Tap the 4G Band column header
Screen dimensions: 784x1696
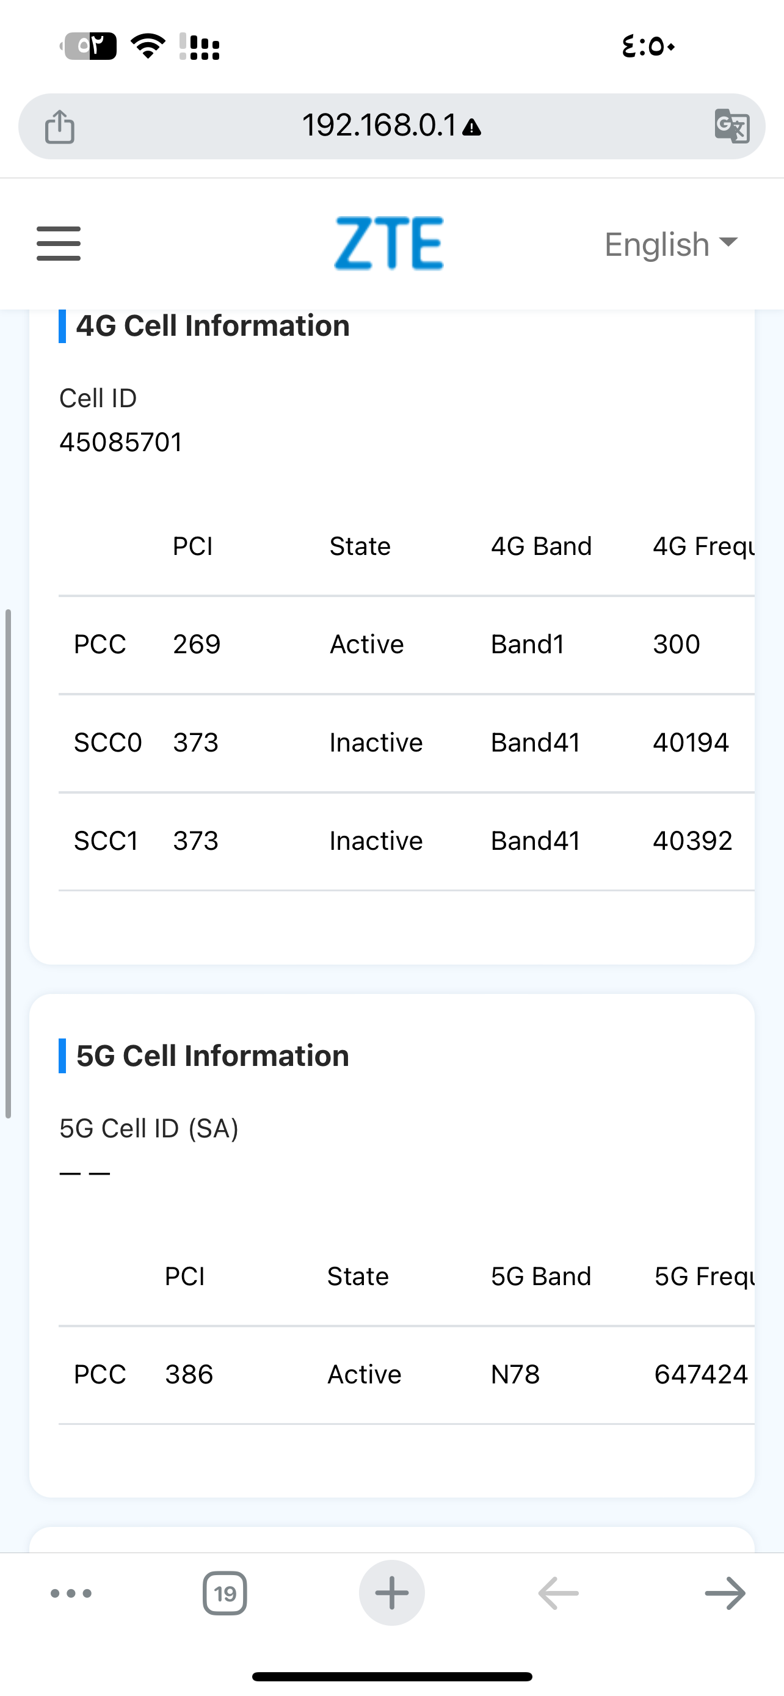point(541,546)
